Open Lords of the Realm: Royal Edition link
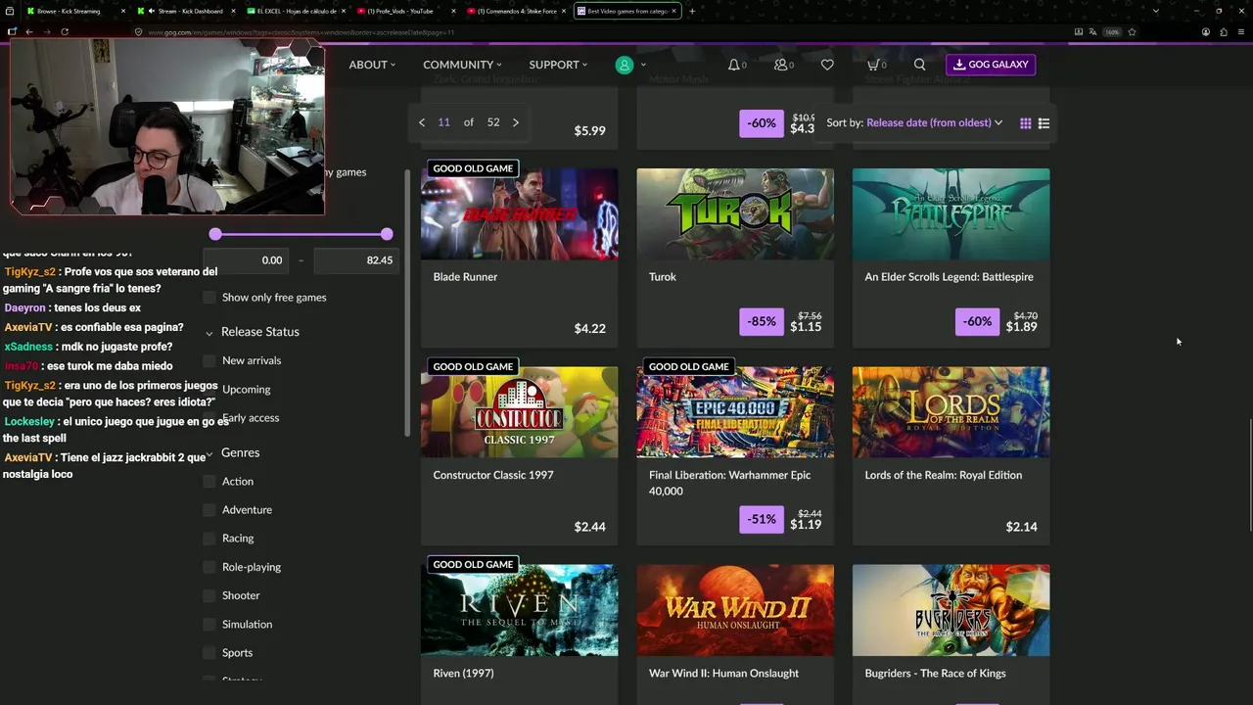The image size is (1253, 705). coord(943,475)
